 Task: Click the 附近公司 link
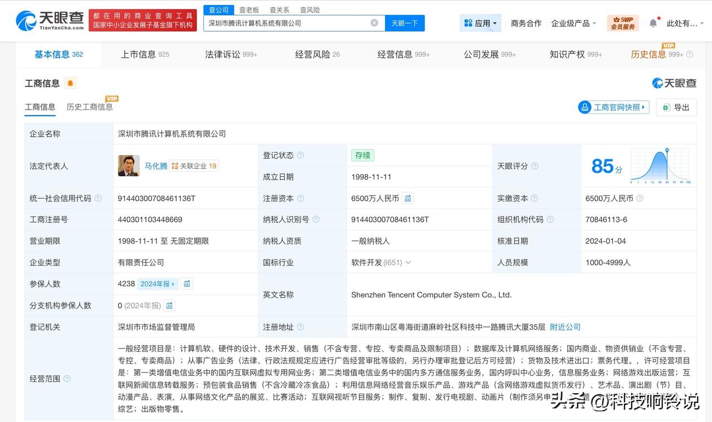coord(565,327)
